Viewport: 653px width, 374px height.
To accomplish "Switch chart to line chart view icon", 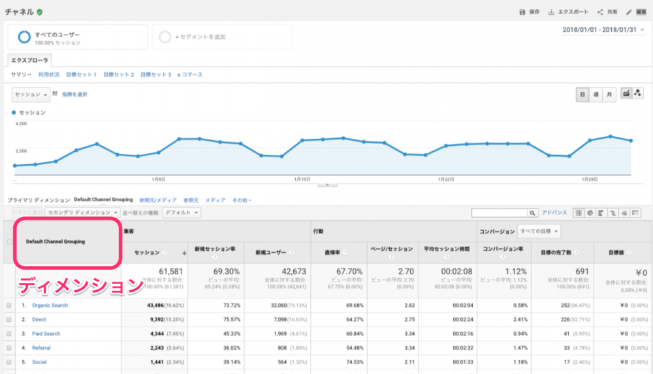I will (626, 94).
